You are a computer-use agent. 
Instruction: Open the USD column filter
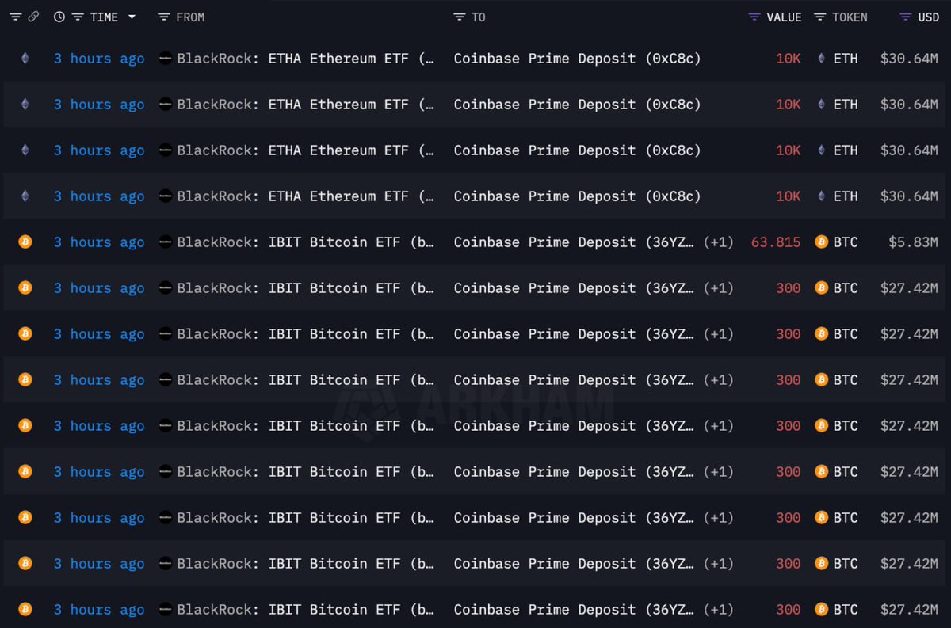point(906,17)
